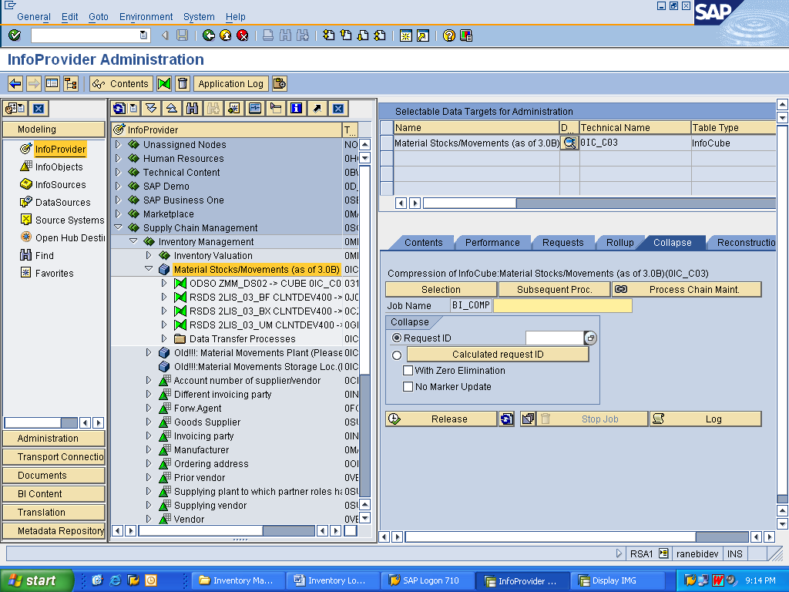Click the Collapse panel horizontal scrollbar
Image resolution: width=789 pixels, height=592 pixels.
tap(577, 537)
